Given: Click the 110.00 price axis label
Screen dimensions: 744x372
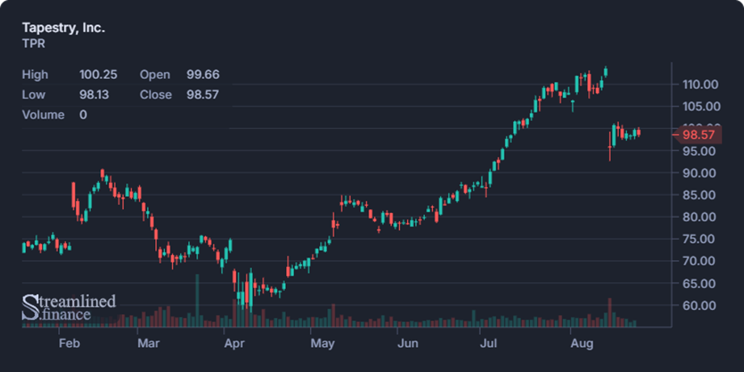Looking at the screenshot, I should [700, 85].
